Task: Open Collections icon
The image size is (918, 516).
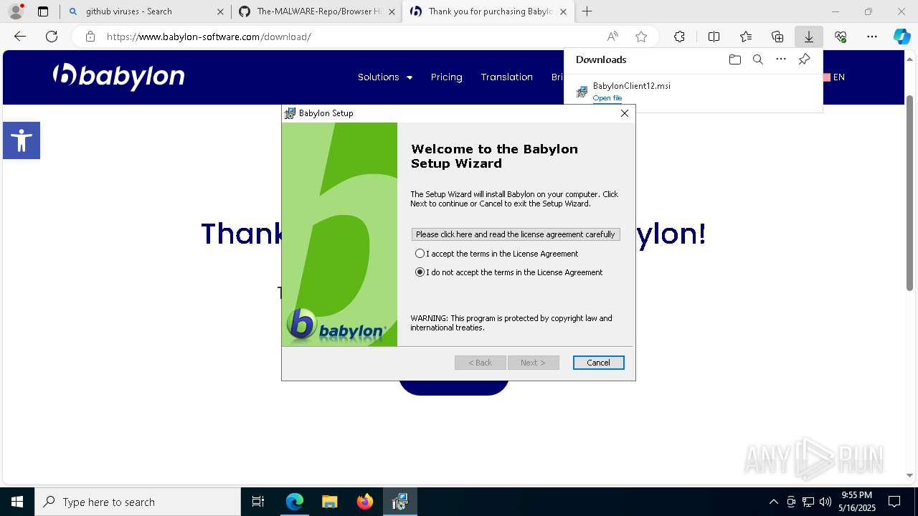Action: 777,37
